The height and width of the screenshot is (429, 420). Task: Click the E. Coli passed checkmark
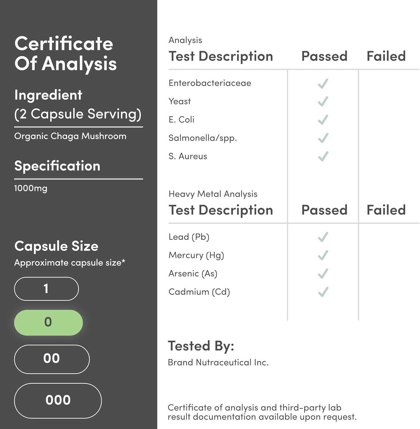pyautogui.click(x=323, y=120)
